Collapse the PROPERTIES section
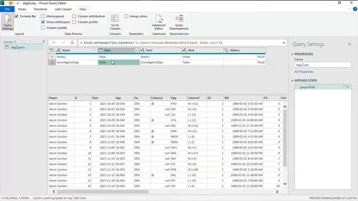358x201 pixels. click(292, 54)
